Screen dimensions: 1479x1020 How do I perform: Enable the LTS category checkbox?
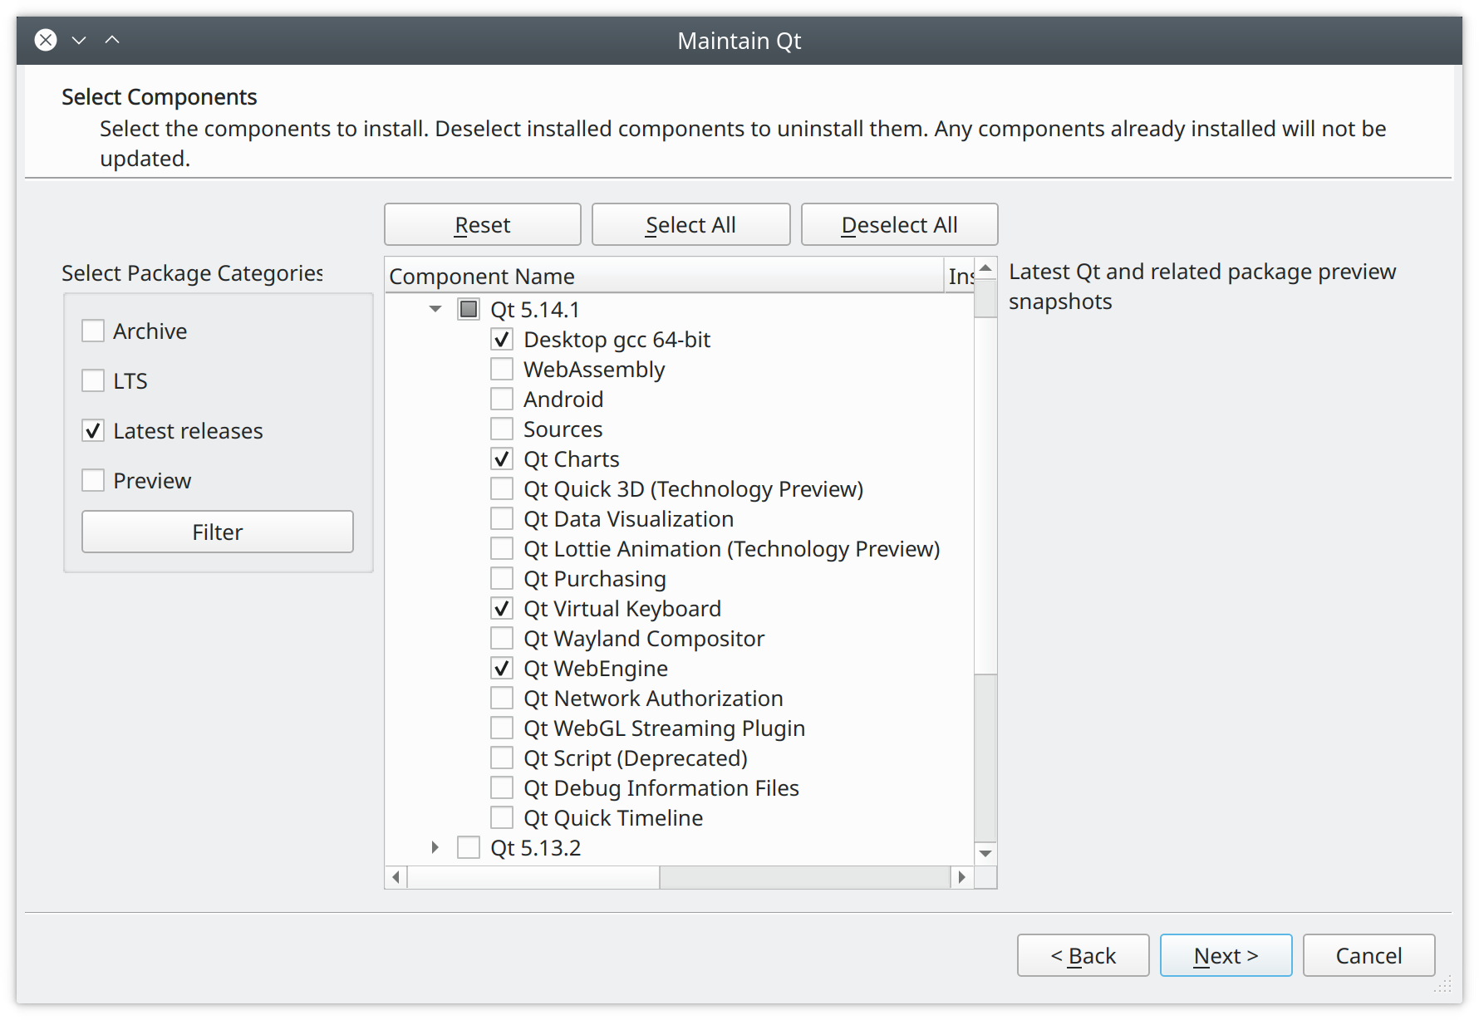pos(93,380)
